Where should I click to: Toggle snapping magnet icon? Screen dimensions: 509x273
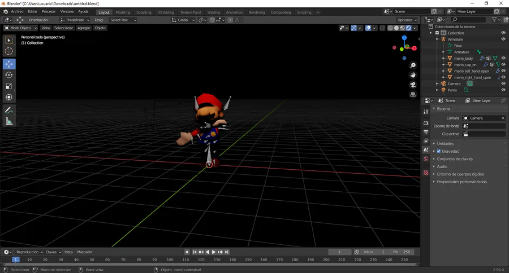click(x=212, y=20)
